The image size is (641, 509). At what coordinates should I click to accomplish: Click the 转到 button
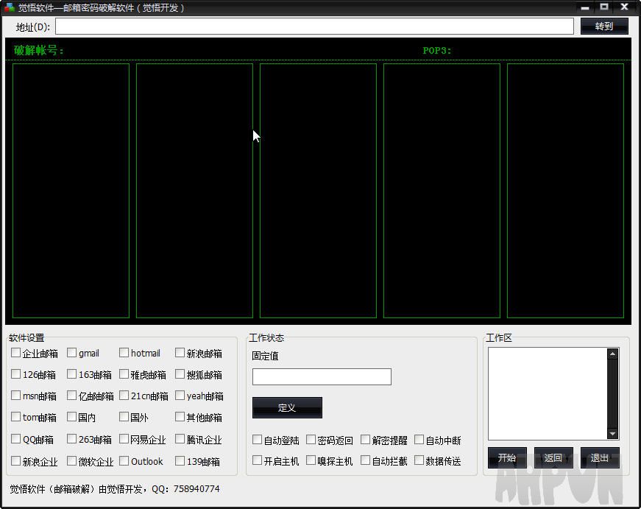(x=603, y=27)
